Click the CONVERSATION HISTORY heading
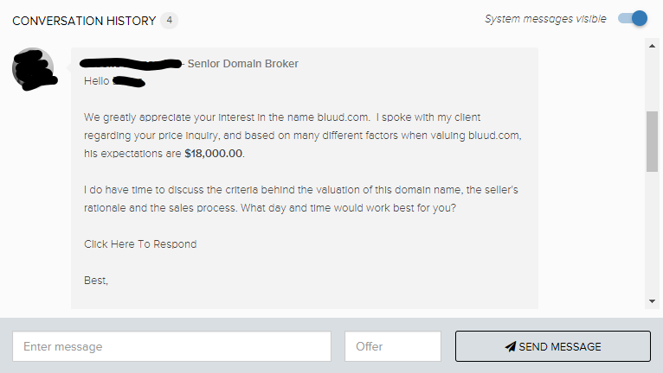The height and width of the screenshot is (373, 663). tap(84, 21)
